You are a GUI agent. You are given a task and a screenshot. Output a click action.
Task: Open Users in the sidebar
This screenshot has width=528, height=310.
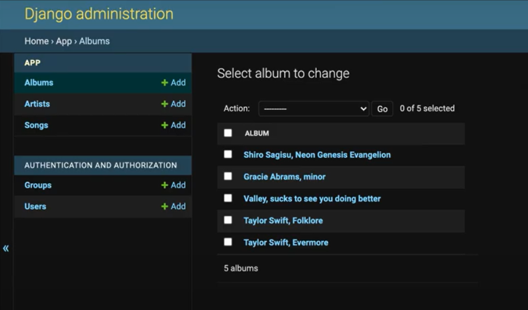[x=35, y=206]
